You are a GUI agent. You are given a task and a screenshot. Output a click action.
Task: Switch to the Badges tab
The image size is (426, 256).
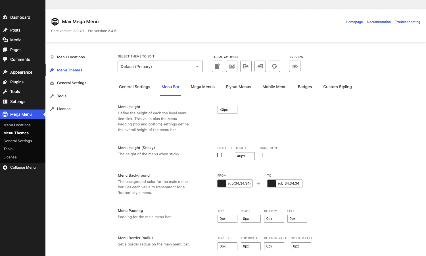pos(305,87)
